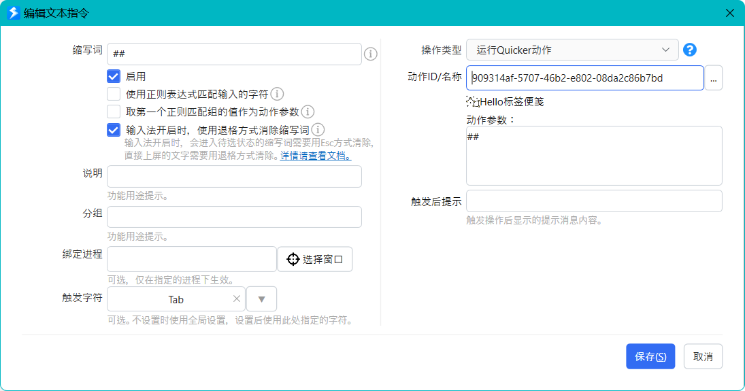745x391 pixels.
Task: Click the Hello标签便笺 action icon
Action: (473, 102)
